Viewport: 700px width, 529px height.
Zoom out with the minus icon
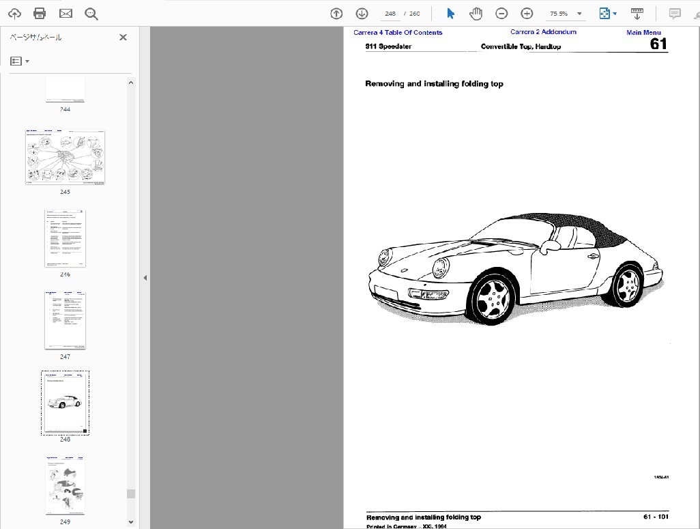tap(501, 14)
